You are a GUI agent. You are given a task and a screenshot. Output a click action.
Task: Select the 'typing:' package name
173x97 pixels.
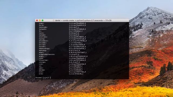pyautogui.click(x=42, y=39)
